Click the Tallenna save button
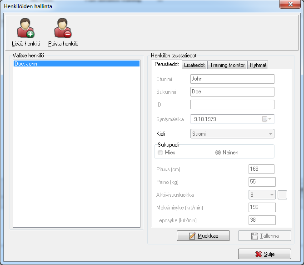This screenshot has width=304, height=265. pos(264,236)
